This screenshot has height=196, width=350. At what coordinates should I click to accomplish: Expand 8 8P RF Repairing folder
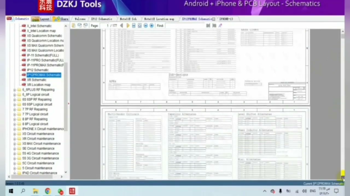(x=14, y=119)
